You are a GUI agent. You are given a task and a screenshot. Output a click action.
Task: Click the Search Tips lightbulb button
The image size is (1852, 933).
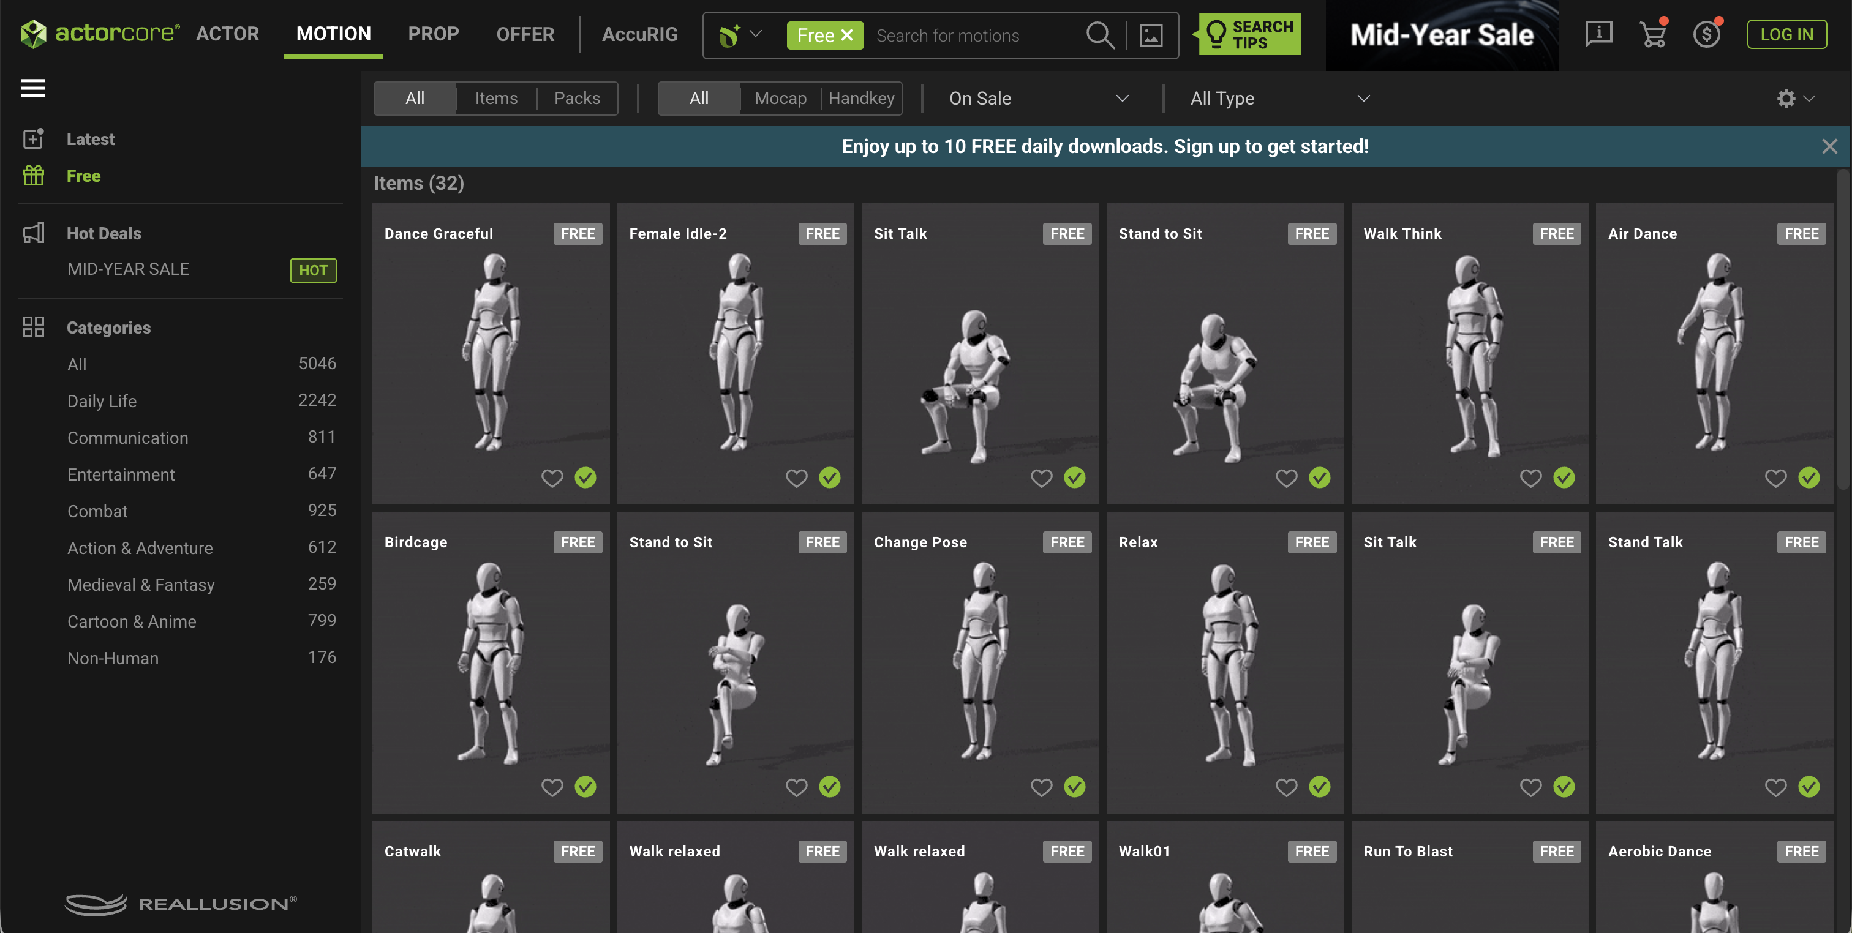(x=1249, y=34)
